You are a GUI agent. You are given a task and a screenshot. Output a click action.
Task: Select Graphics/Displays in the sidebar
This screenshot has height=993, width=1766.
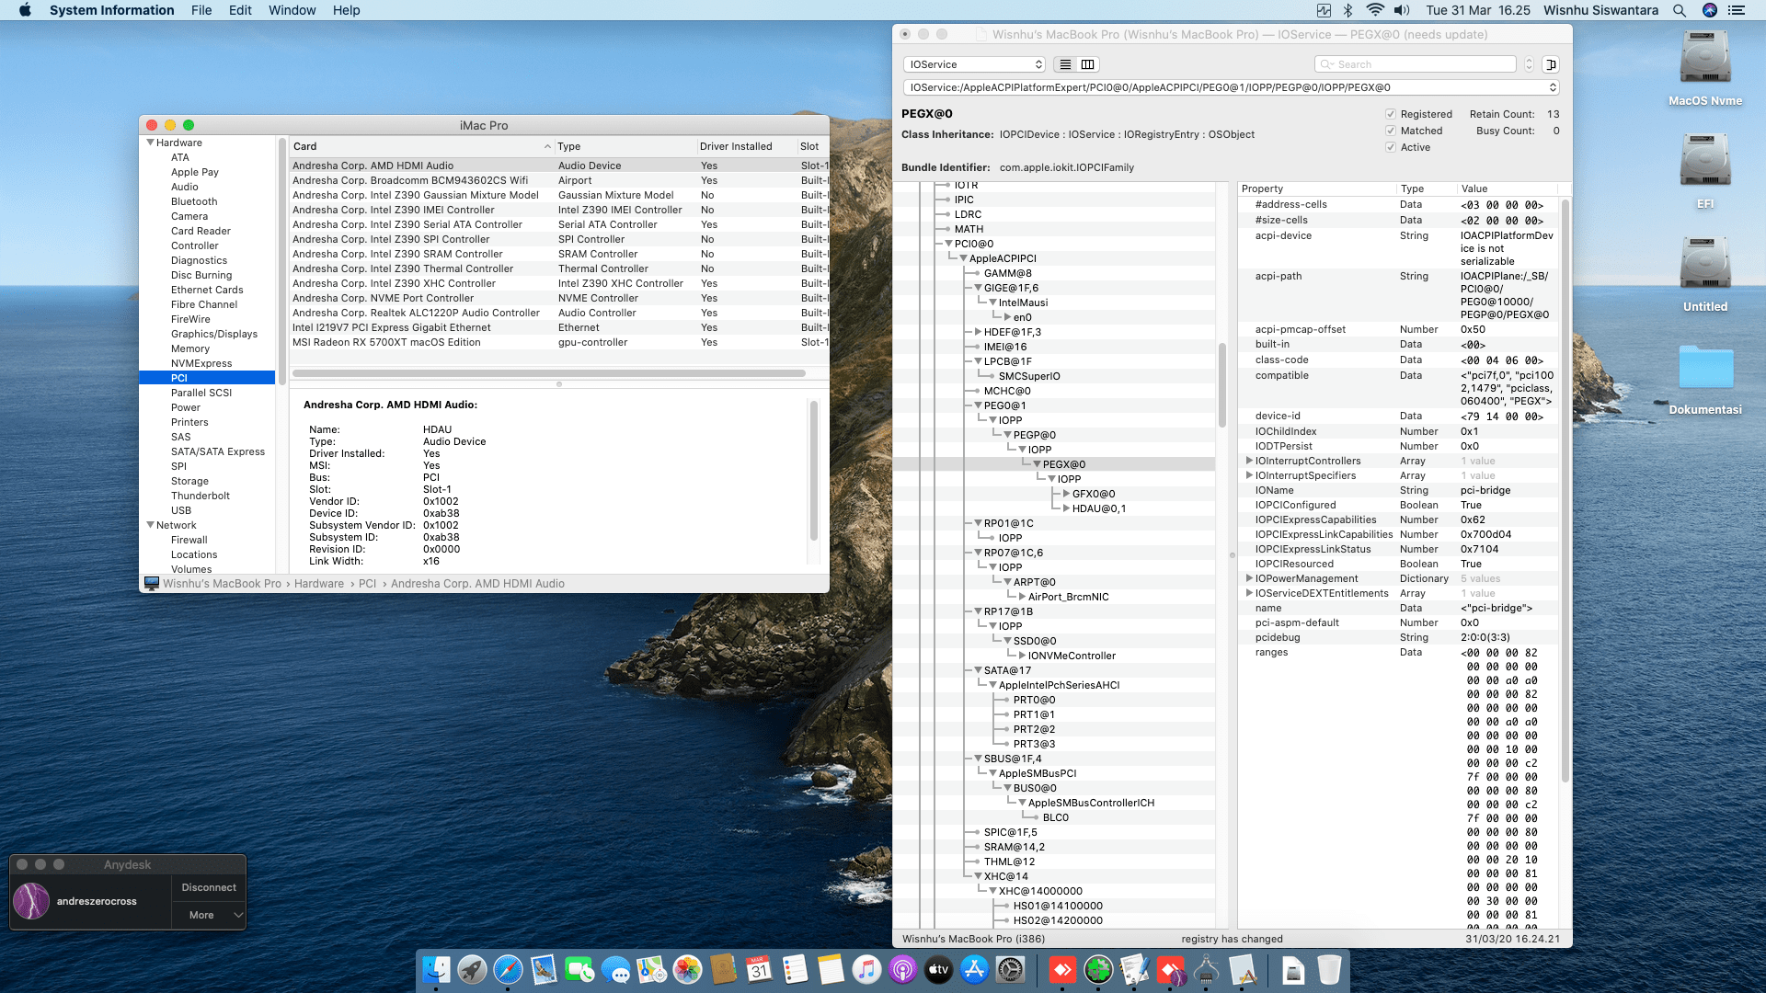(213, 334)
